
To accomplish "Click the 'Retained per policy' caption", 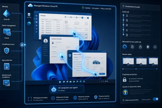I will (x=62, y=100).
